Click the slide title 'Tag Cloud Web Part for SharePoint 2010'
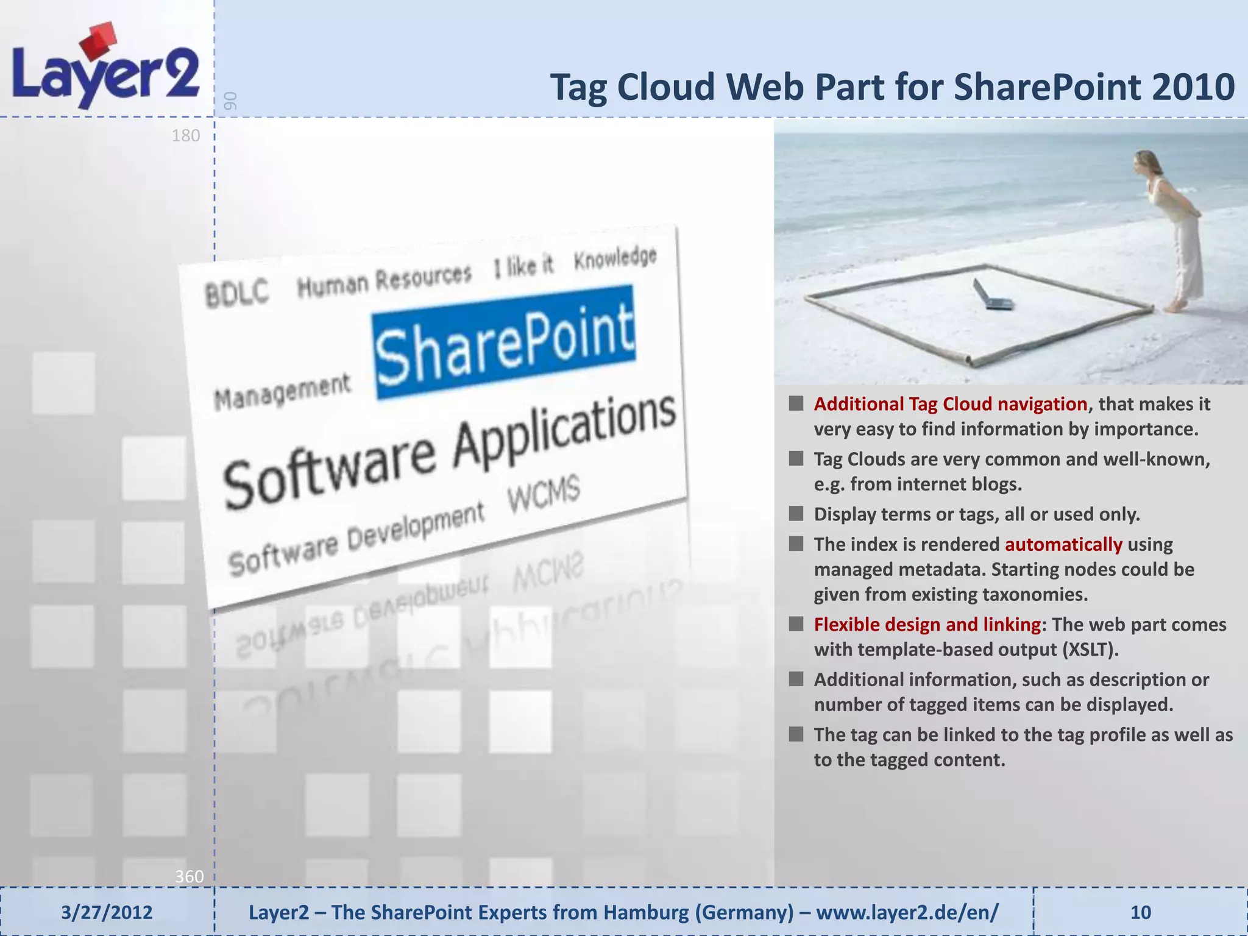1248x936 pixels. 893,87
